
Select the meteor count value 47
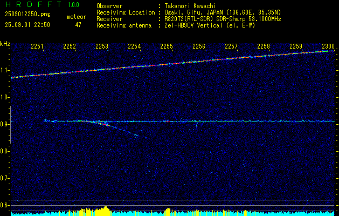coord(78,25)
